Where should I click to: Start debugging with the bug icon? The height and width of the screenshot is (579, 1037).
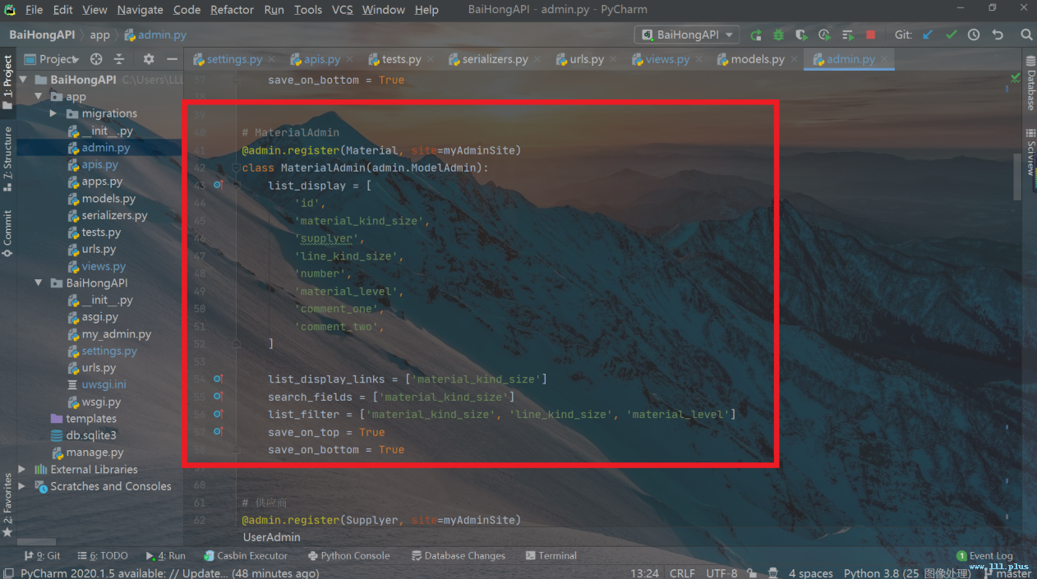tap(778, 34)
